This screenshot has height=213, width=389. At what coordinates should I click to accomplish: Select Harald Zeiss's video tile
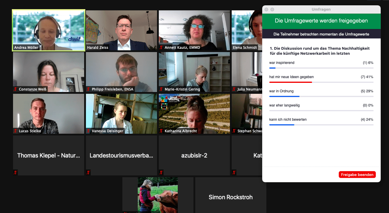pos(121,30)
